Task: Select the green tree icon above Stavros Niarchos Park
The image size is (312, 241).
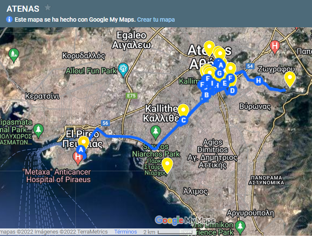Action: click(156, 133)
